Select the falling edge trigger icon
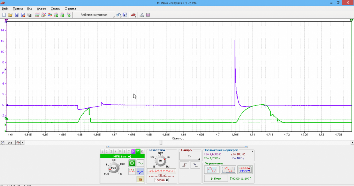 [x=195, y=165]
